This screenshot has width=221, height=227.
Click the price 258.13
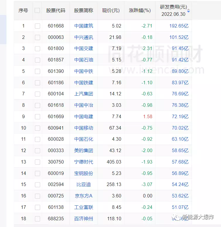(x=114, y=184)
